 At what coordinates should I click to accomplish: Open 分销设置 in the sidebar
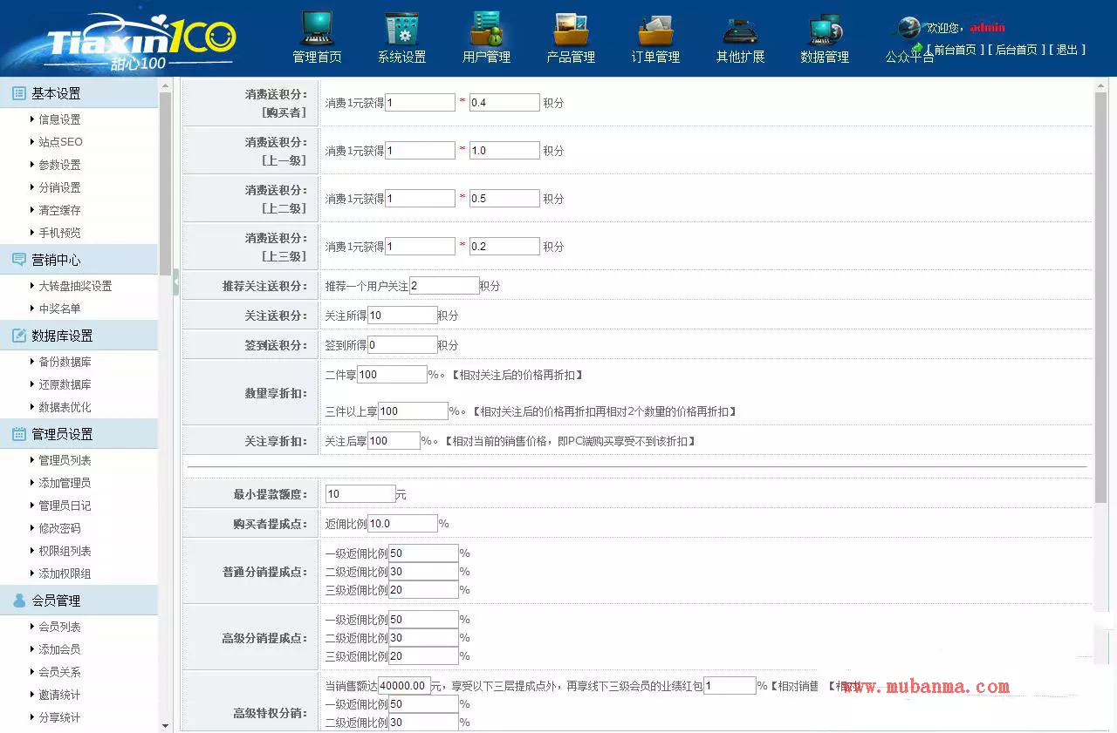59,187
